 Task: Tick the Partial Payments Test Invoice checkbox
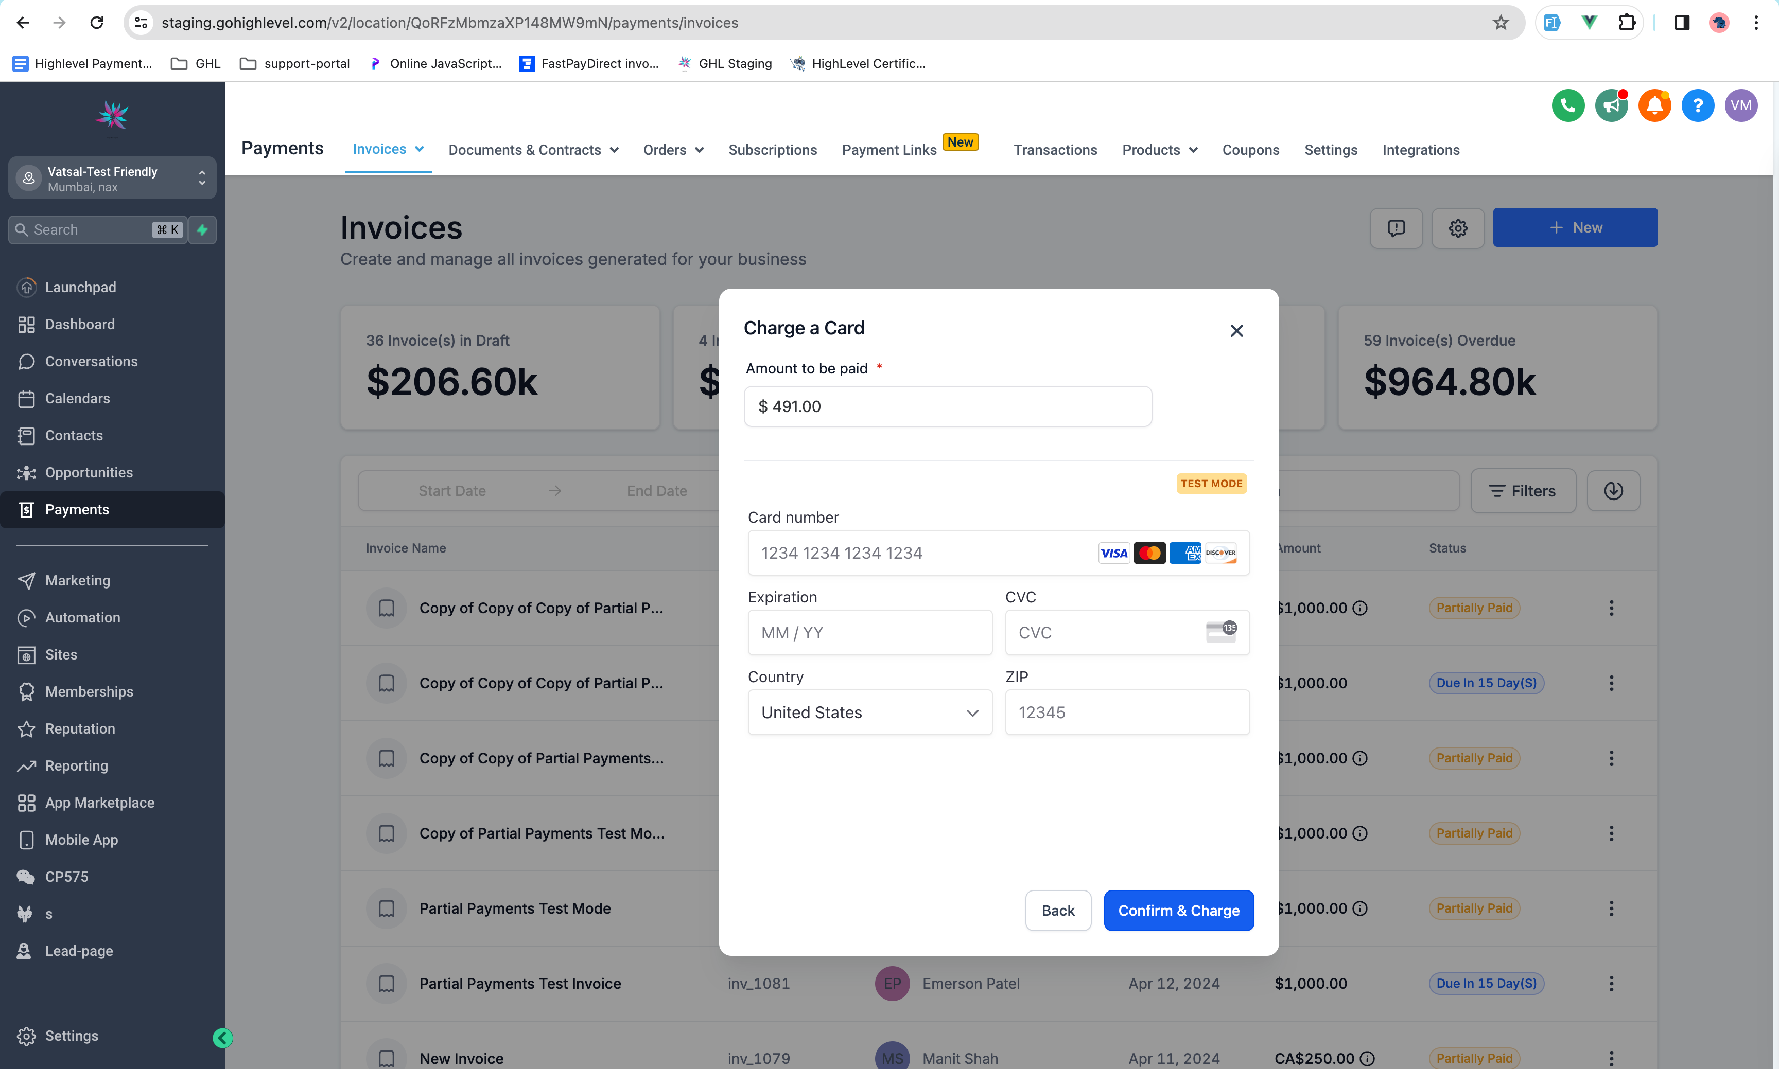387,983
